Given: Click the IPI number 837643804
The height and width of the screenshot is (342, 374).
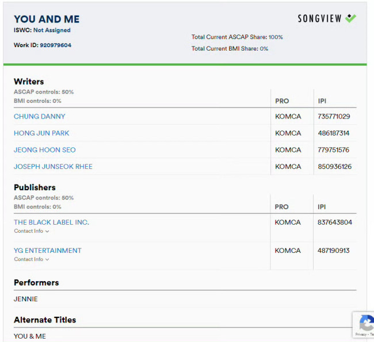Looking at the screenshot, I should coord(334,222).
